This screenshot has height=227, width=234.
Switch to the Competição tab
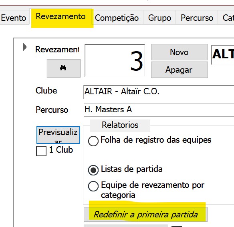[117, 18]
